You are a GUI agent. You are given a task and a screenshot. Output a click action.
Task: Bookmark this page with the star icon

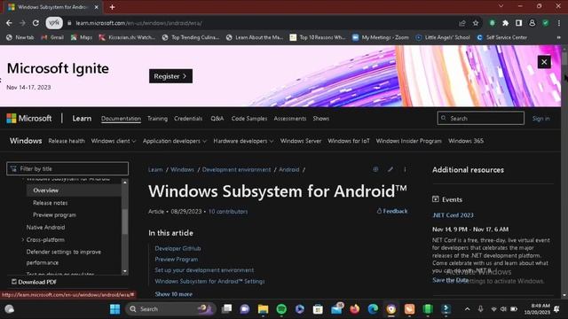pos(476,23)
